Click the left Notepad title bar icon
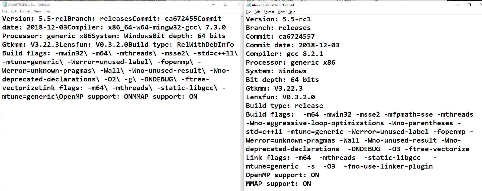The width and height of the screenshot is (482, 191). (x=5, y=4)
